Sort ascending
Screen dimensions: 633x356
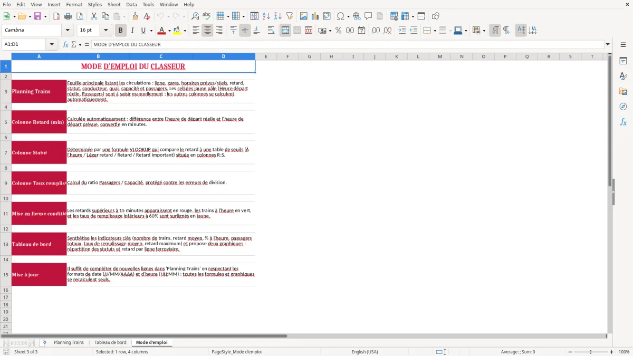(266, 16)
